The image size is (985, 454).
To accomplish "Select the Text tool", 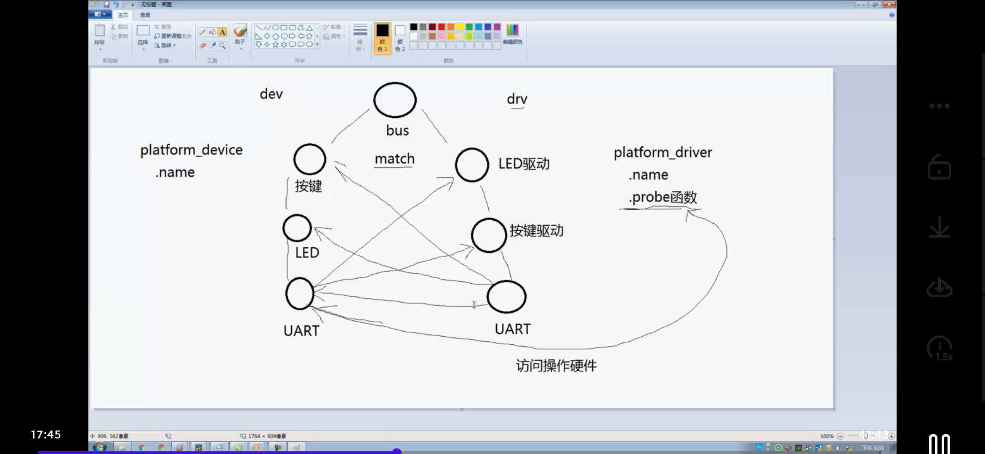I will click(223, 32).
